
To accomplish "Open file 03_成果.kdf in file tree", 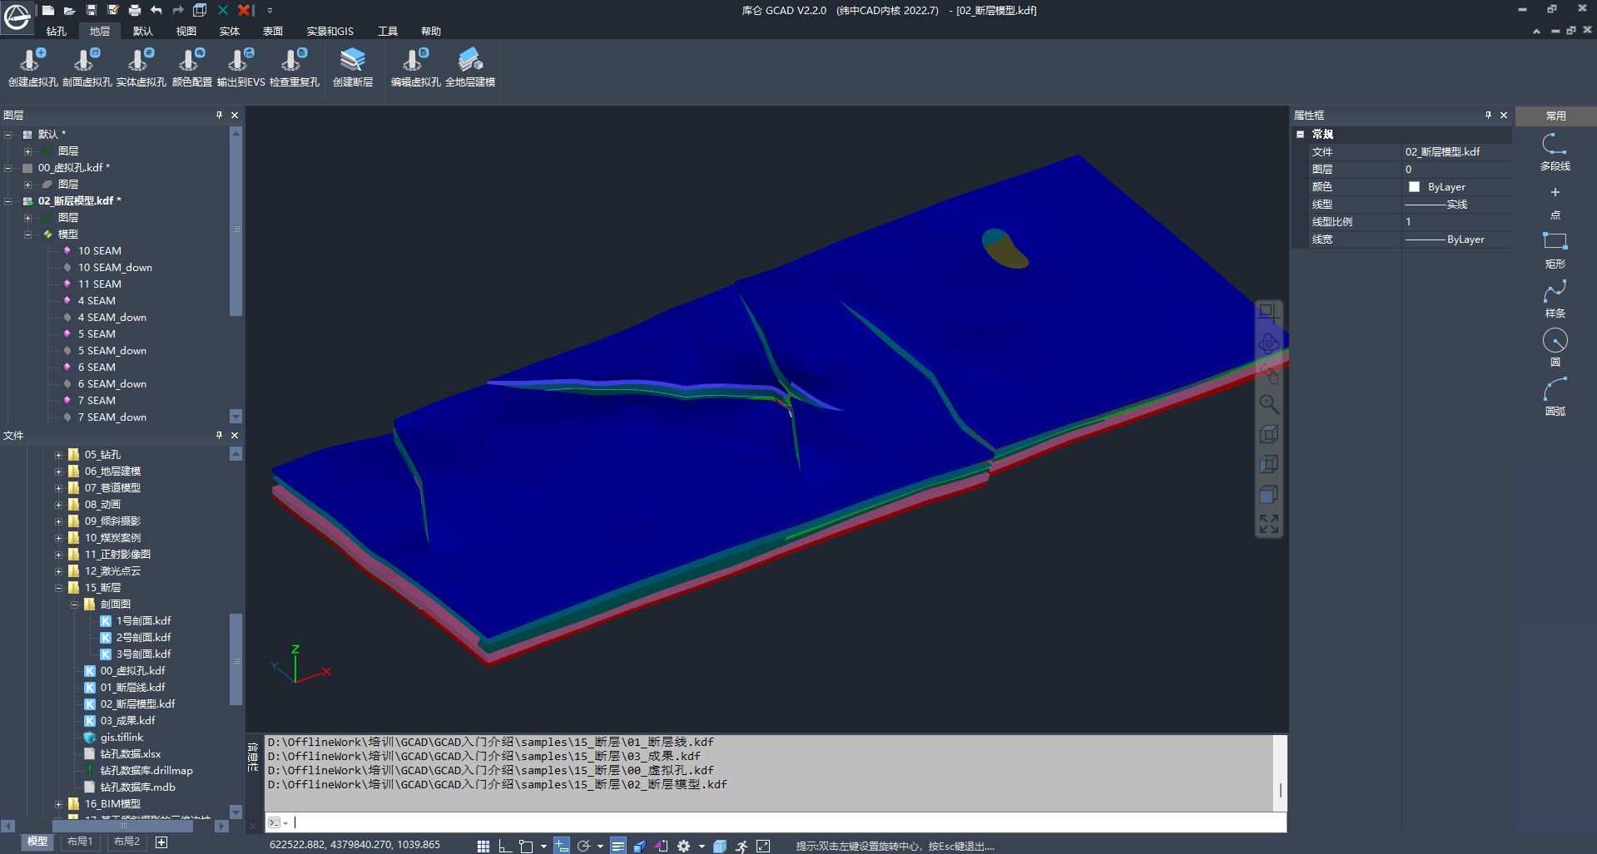I will tap(127, 721).
